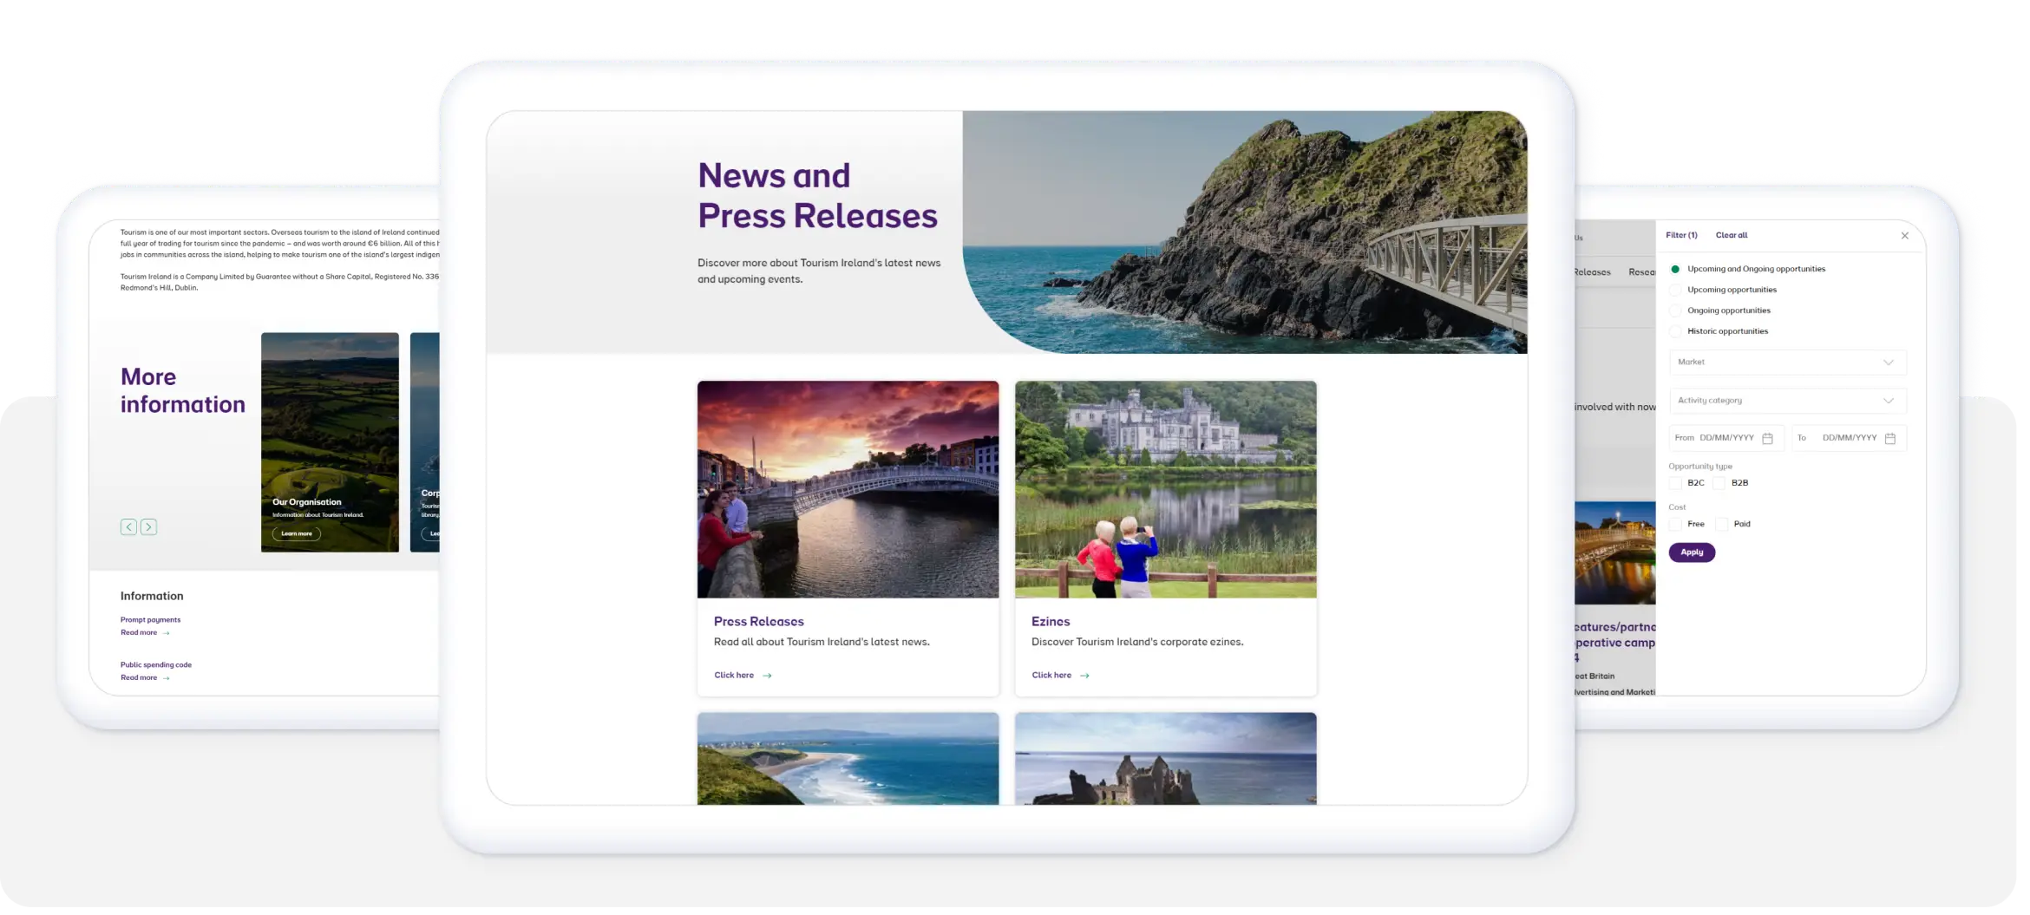Select Upcoming opportunities radio option
This screenshot has width=2030, height=915.
coord(1675,290)
